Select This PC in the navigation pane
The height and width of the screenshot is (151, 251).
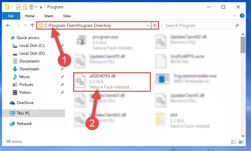tap(33, 113)
